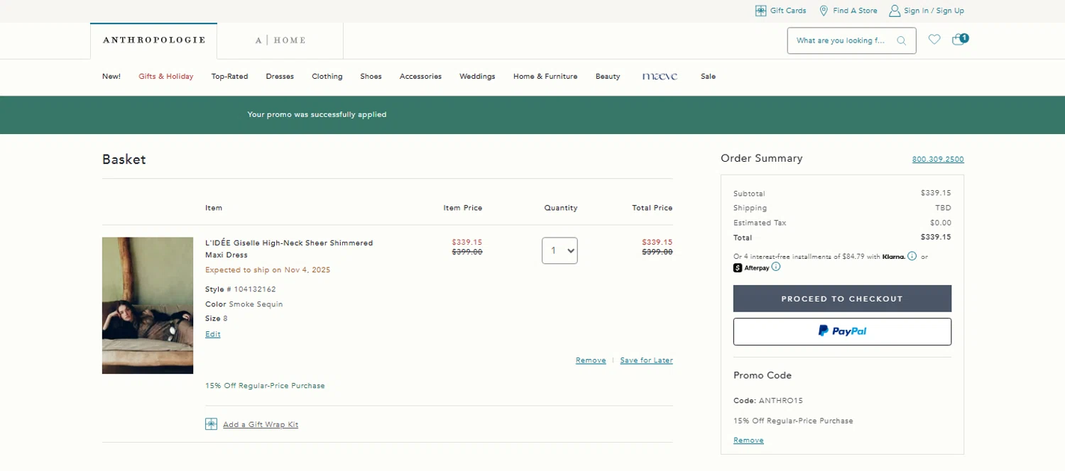Open the Clothing menu
Image resolution: width=1065 pixels, height=471 pixels.
click(327, 77)
